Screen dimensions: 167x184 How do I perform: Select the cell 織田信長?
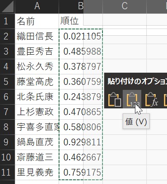[37, 36]
